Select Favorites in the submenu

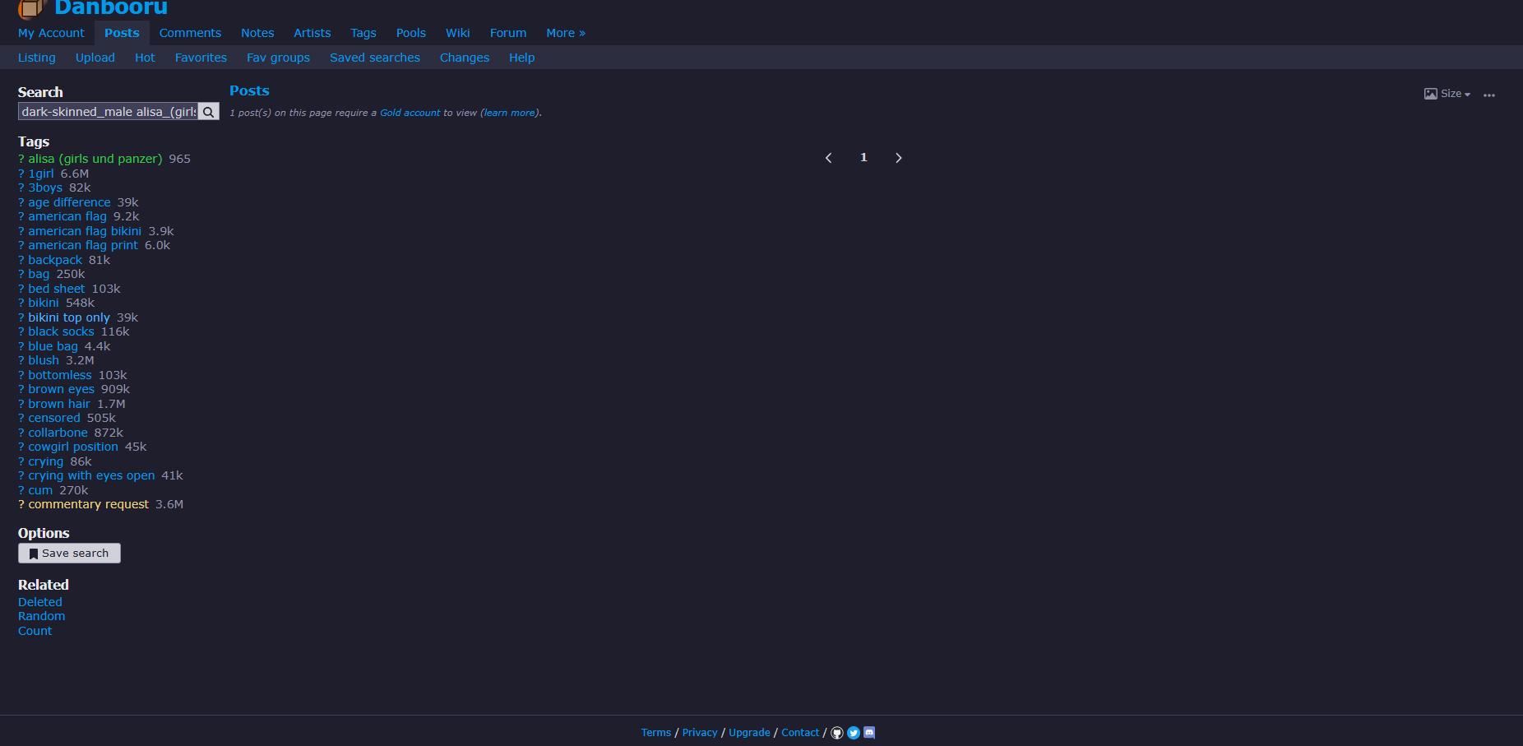pyautogui.click(x=201, y=58)
